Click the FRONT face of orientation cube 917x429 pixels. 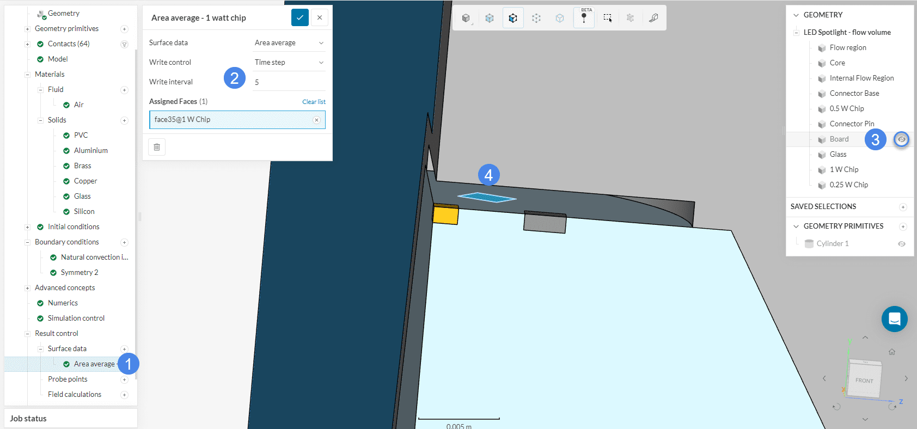pos(864,380)
